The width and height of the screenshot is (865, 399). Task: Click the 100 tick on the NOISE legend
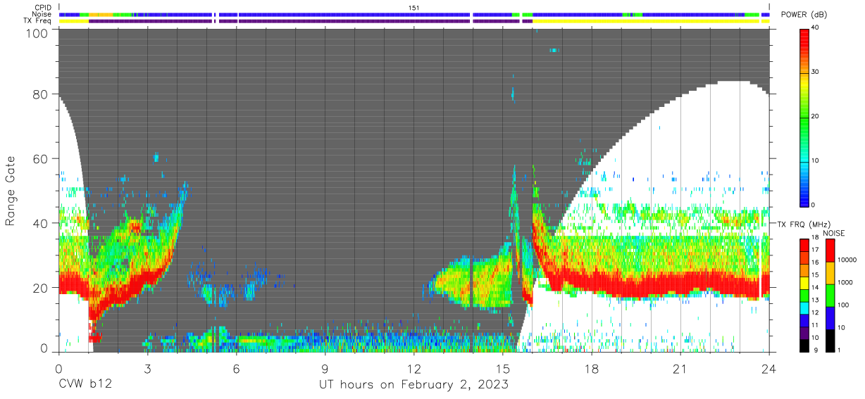click(x=844, y=305)
